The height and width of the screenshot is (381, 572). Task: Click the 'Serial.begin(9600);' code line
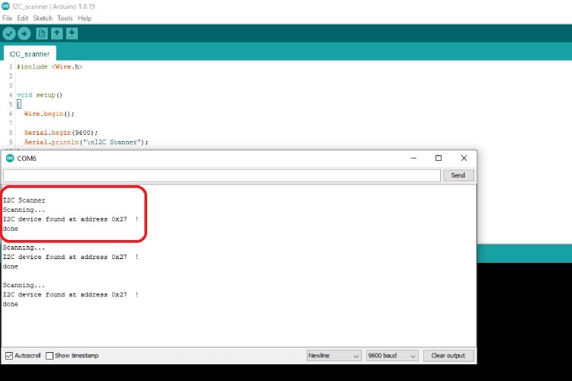pyautogui.click(x=61, y=133)
